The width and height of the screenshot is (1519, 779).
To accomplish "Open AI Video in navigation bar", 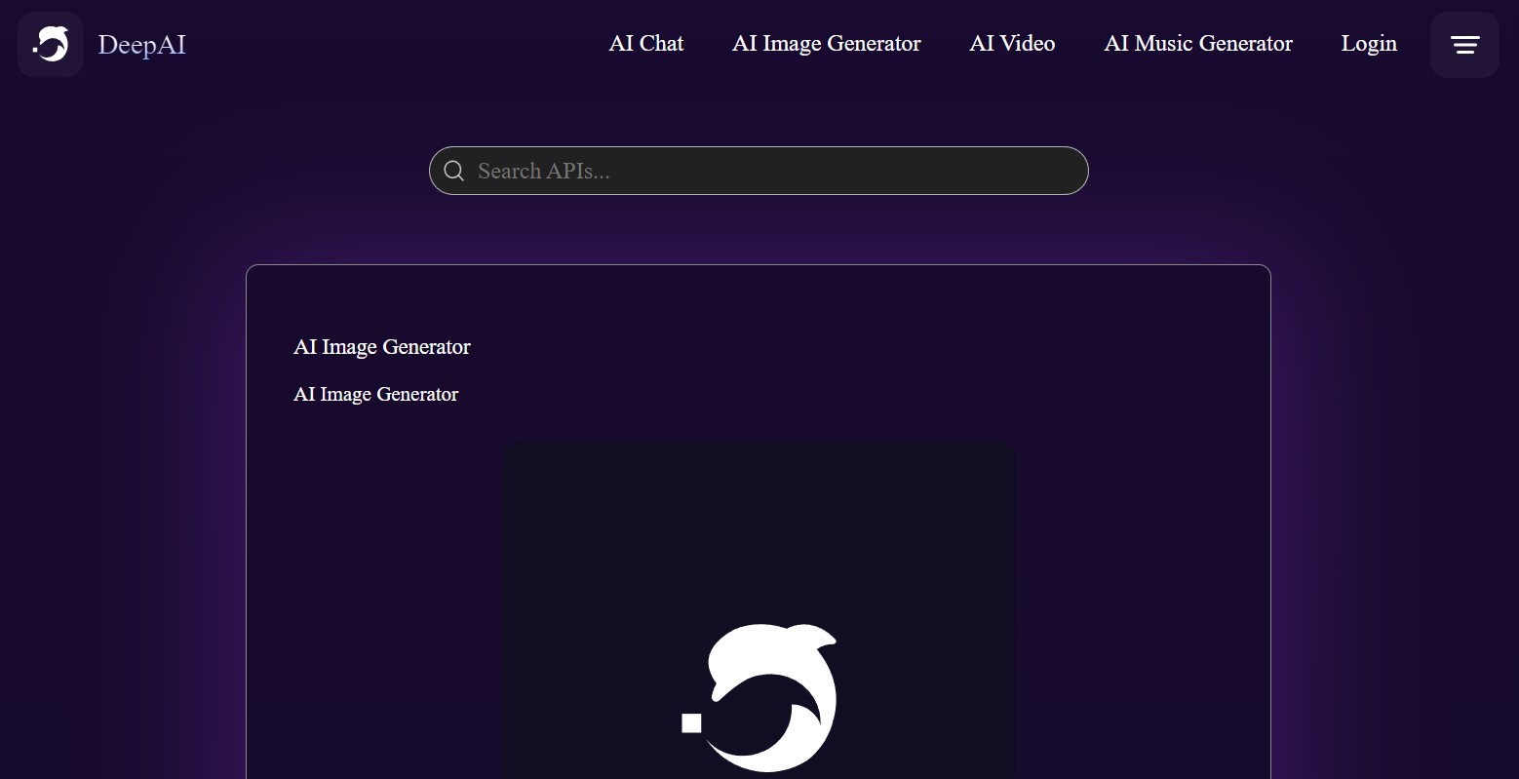I will coord(1012,44).
